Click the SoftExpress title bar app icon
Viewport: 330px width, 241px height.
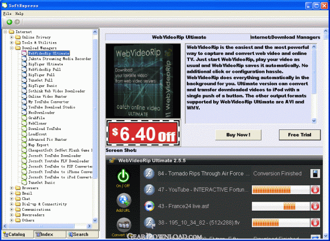5,5
